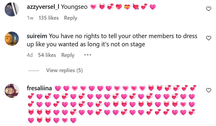This screenshot has height=126, width=216.
Task: Open fresaliina username link
Action: [39, 88]
